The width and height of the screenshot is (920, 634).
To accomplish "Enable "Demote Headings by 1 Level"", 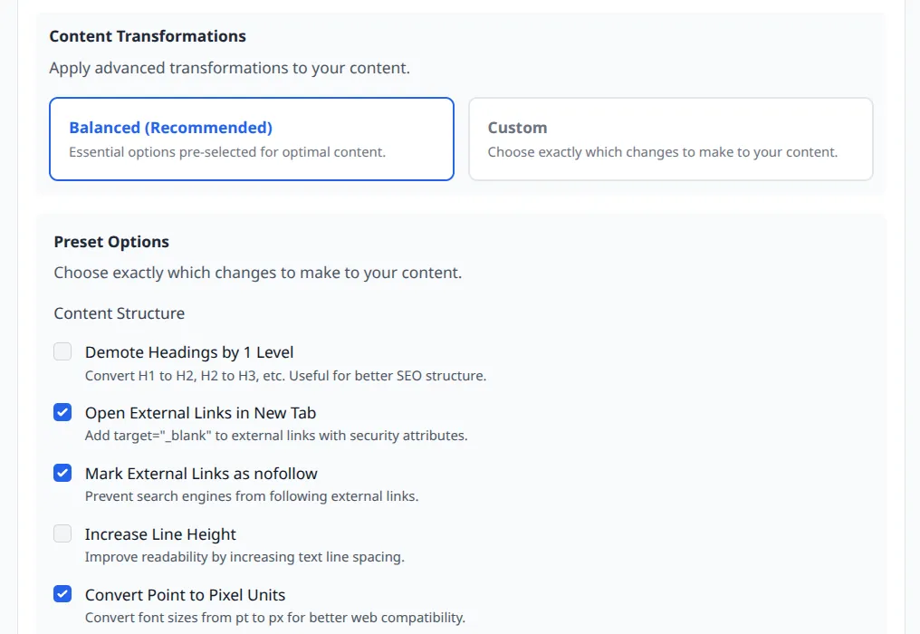I will click(62, 351).
